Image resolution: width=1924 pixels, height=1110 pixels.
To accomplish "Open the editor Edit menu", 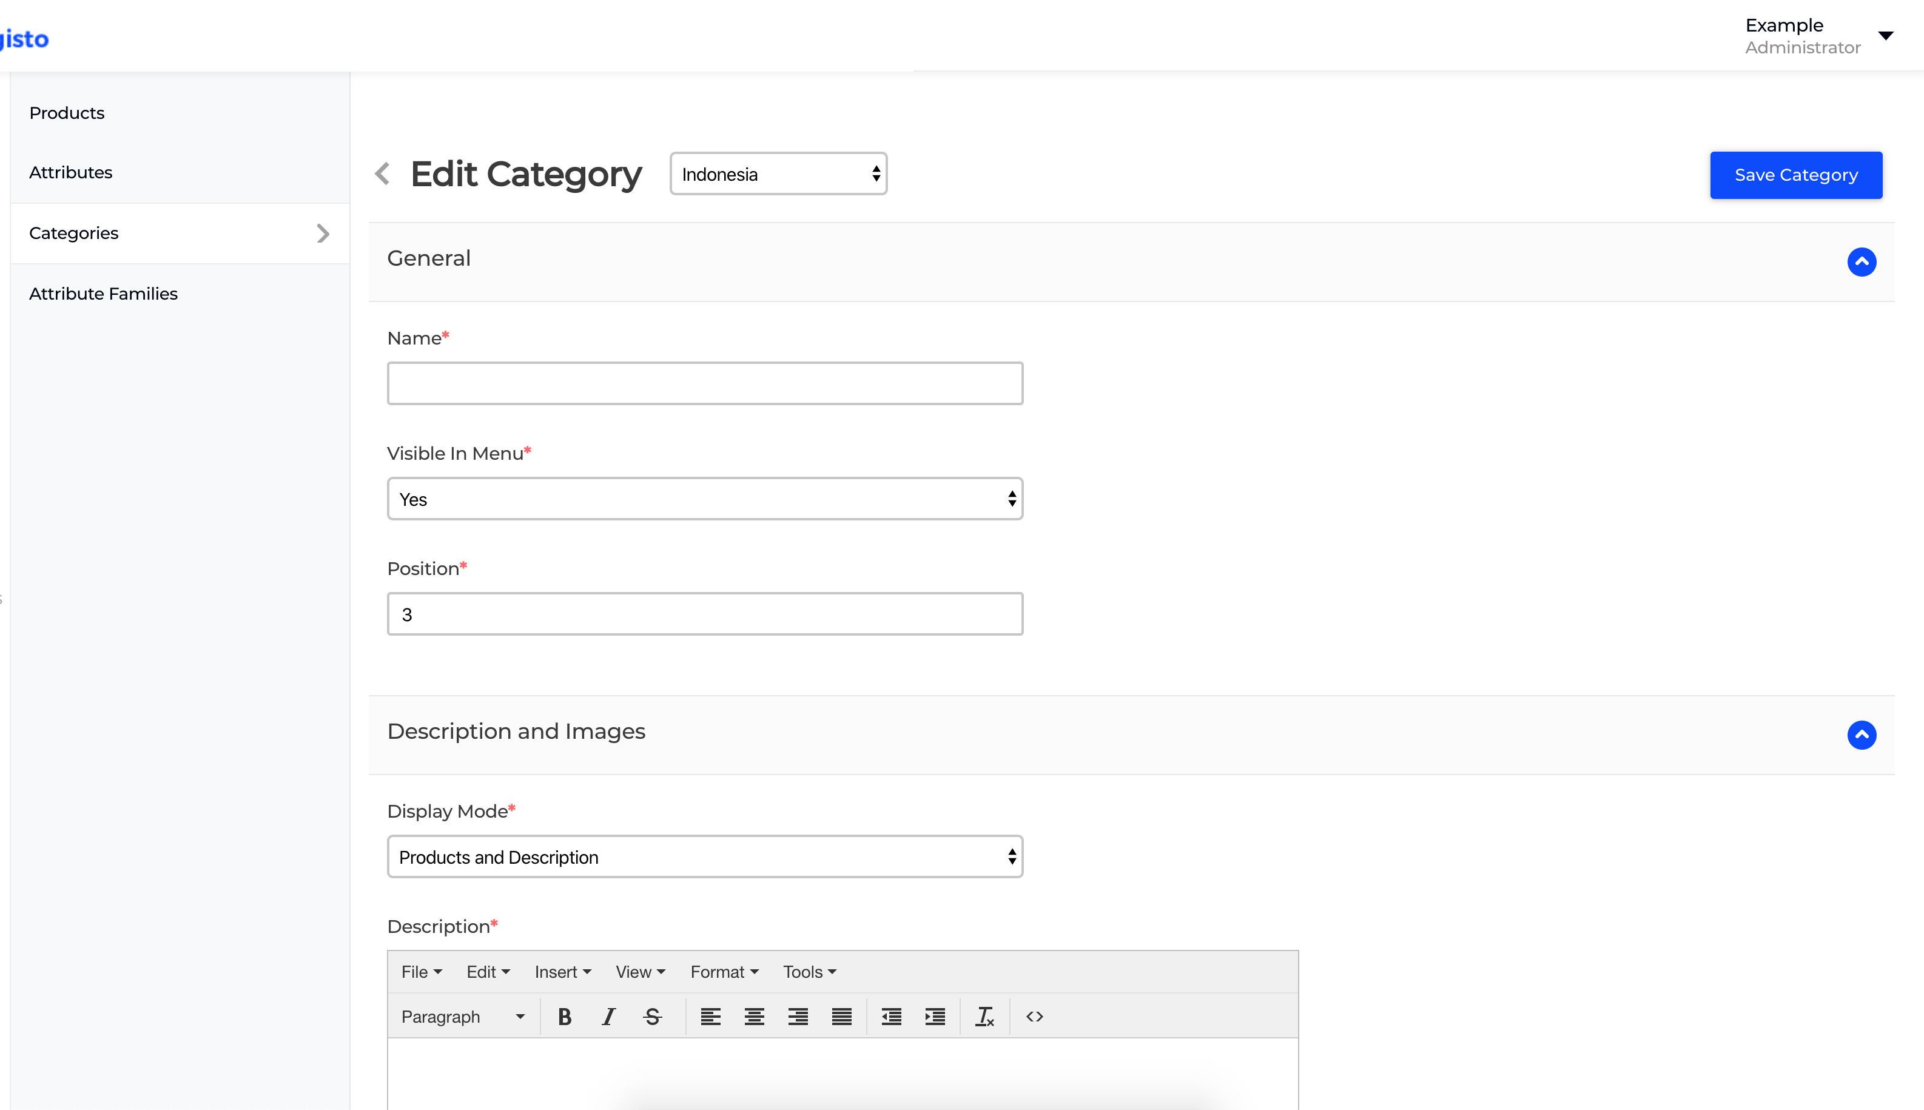I will pos(488,972).
